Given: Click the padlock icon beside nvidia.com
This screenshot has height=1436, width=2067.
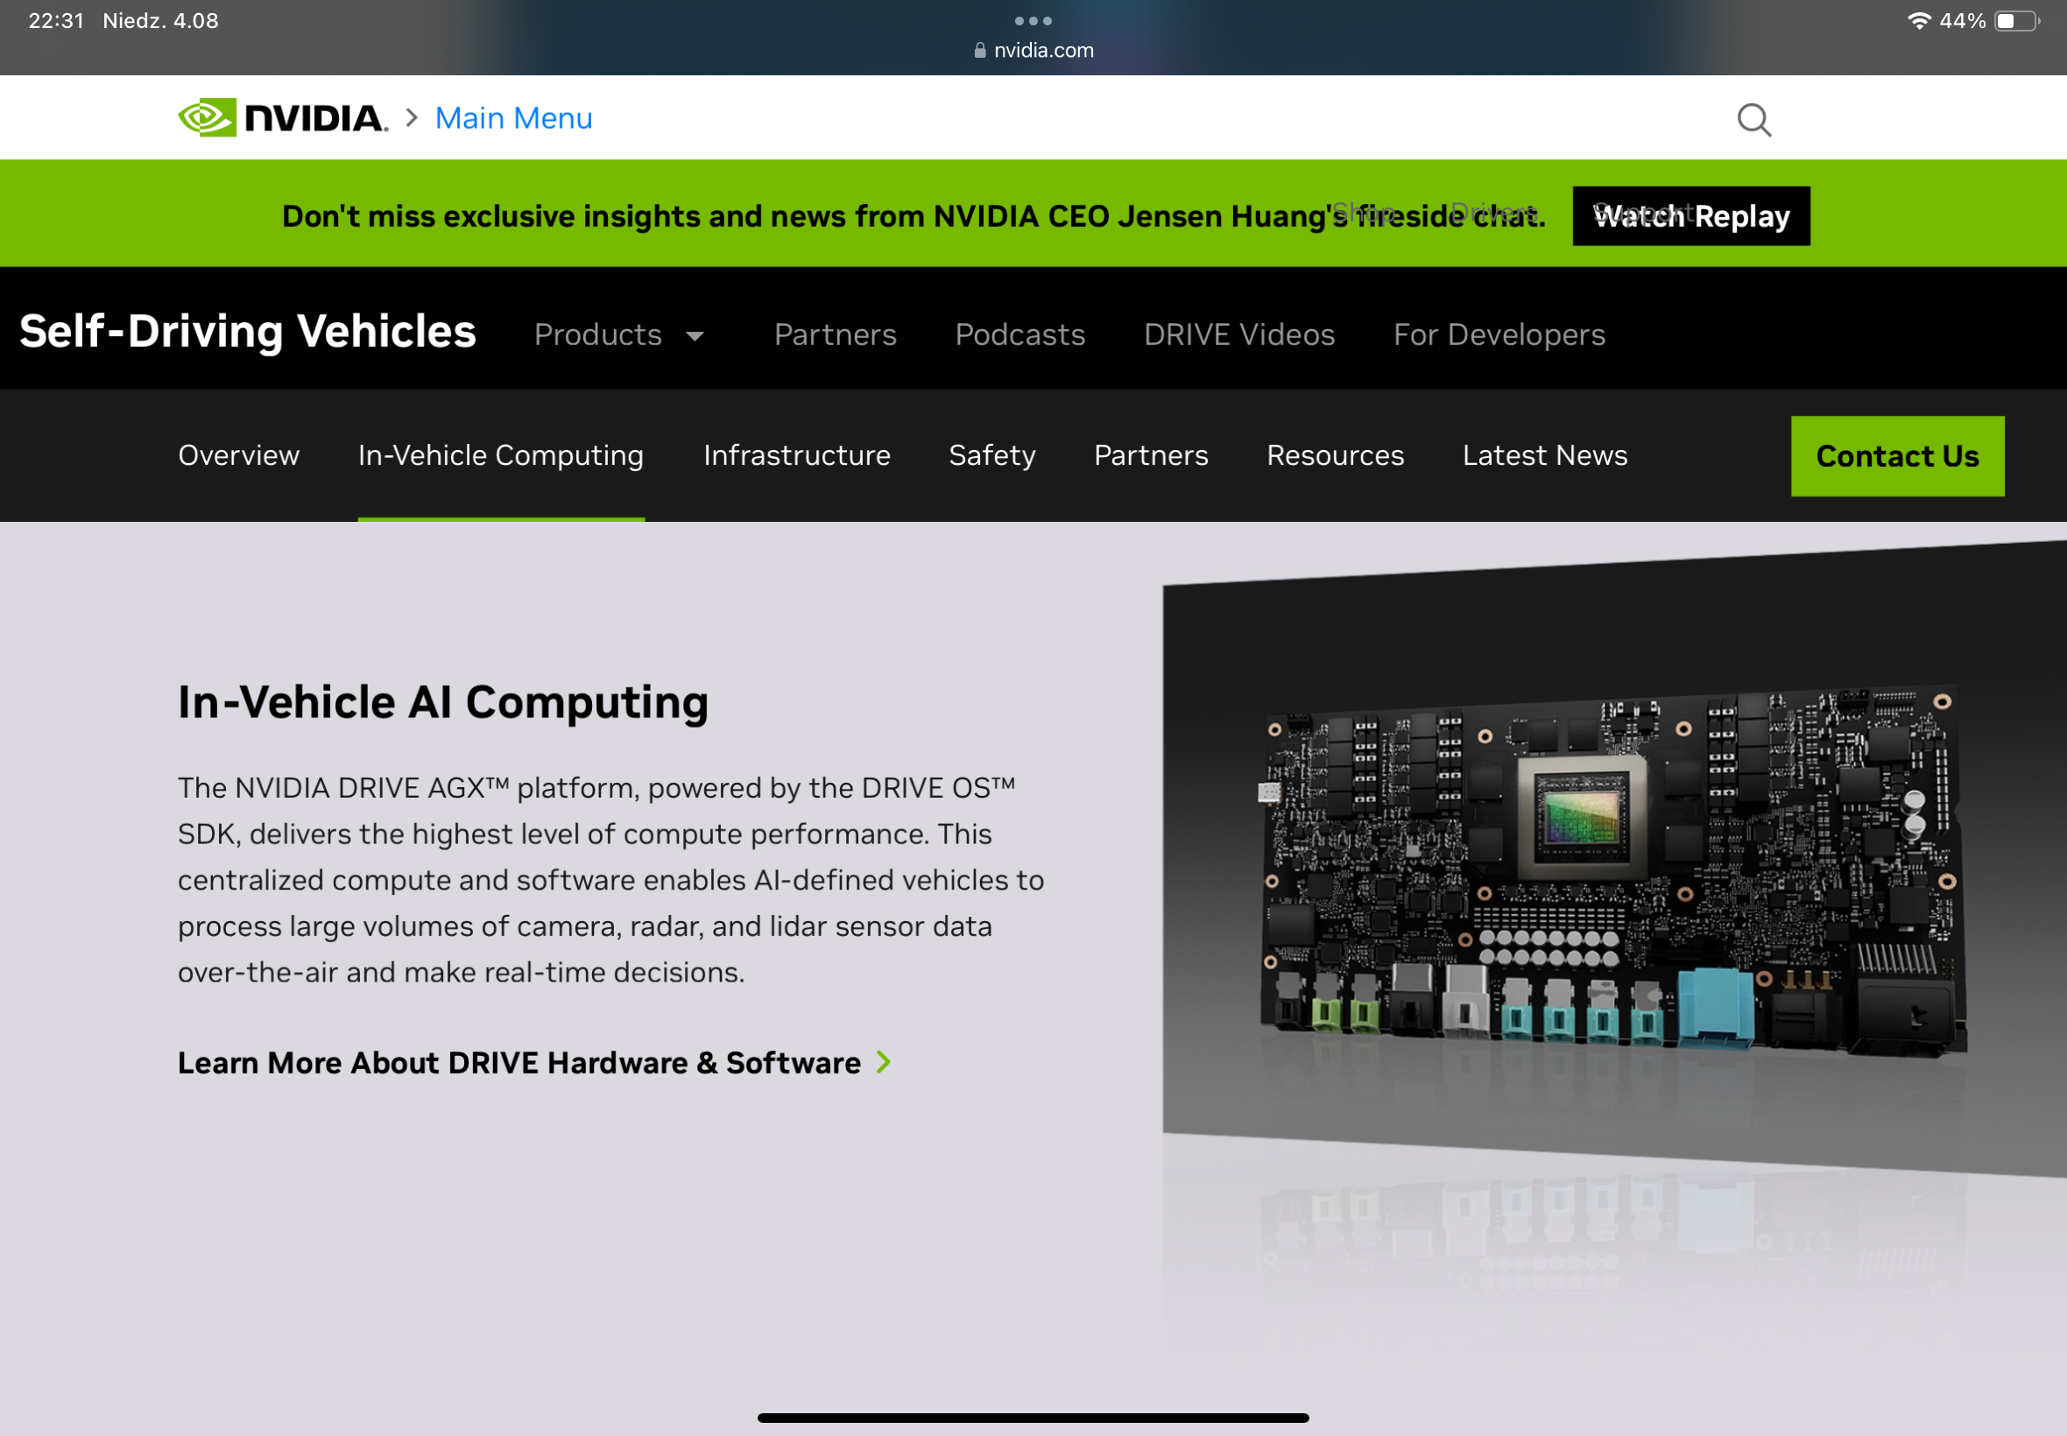Looking at the screenshot, I should (980, 51).
